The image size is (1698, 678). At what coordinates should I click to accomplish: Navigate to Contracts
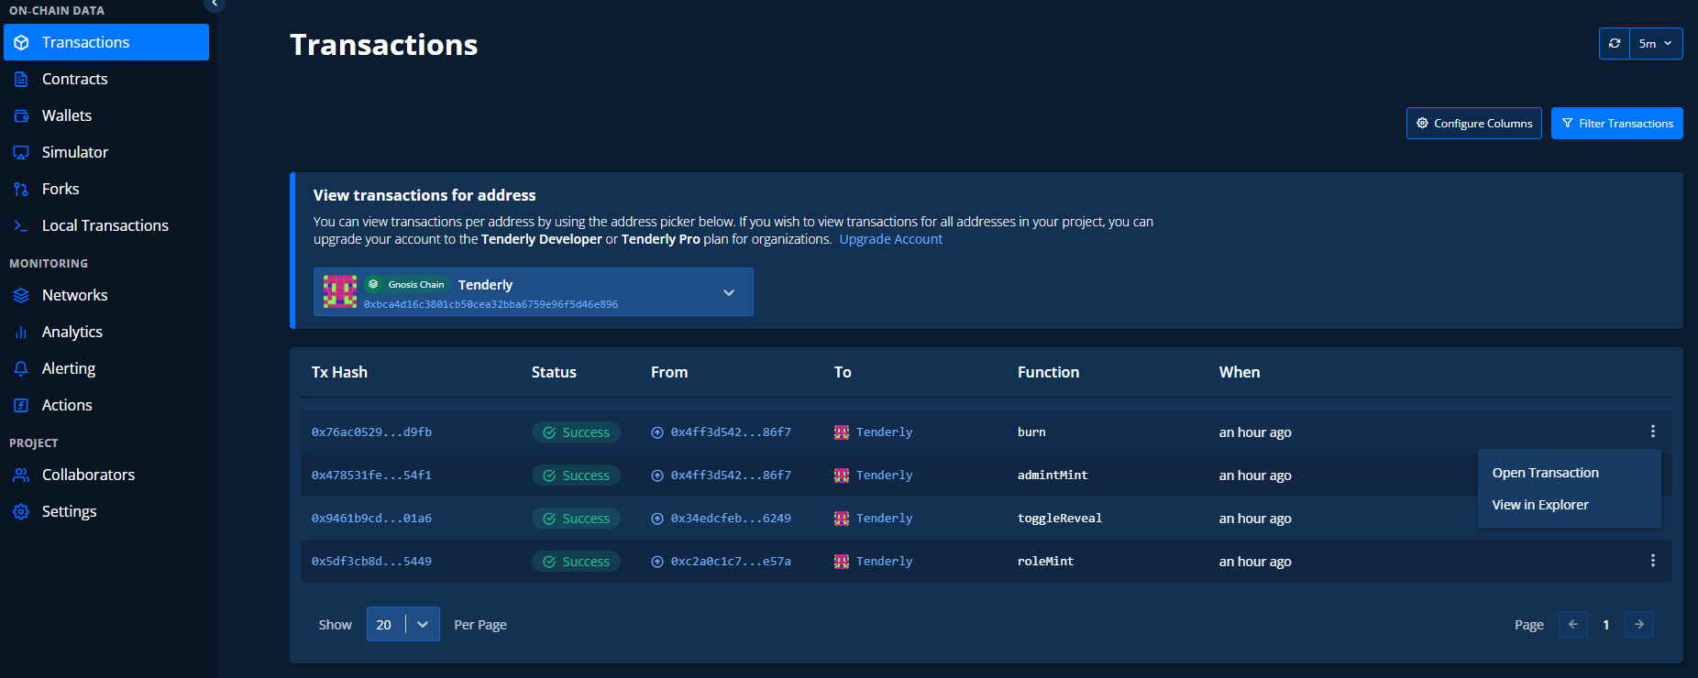(x=75, y=79)
